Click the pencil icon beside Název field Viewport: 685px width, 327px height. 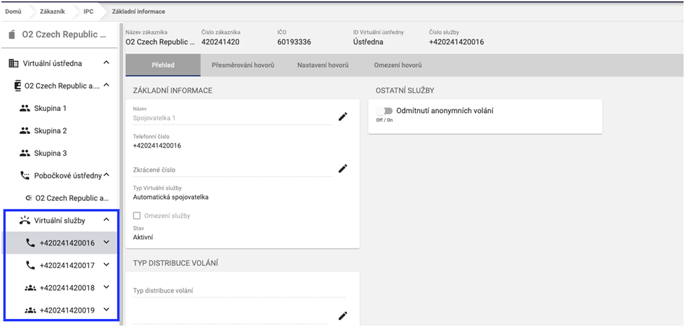(x=343, y=116)
